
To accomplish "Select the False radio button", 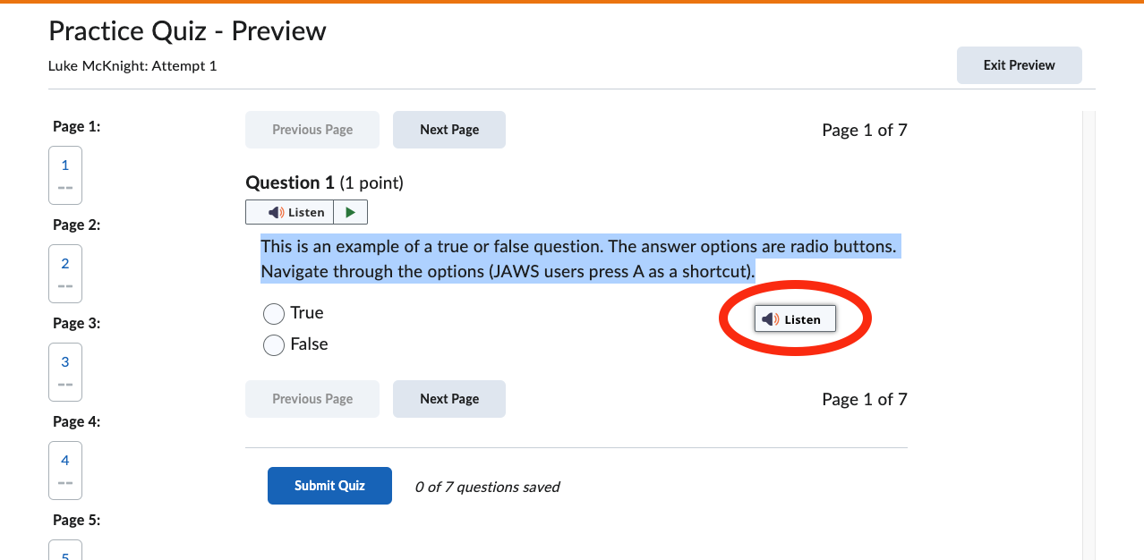I will tap(274, 344).
